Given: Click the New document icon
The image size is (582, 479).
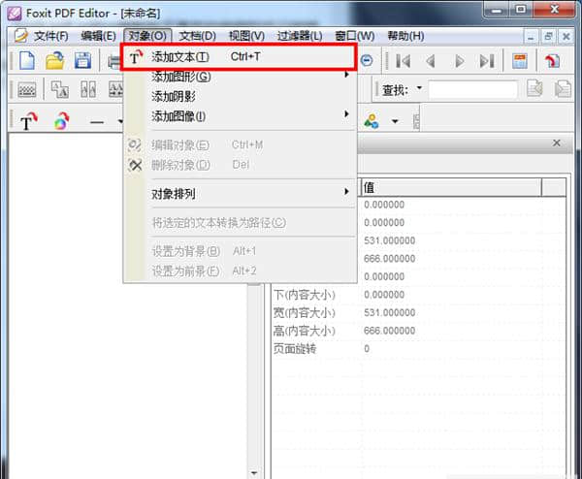Looking at the screenshot, I should pos(28,61).
